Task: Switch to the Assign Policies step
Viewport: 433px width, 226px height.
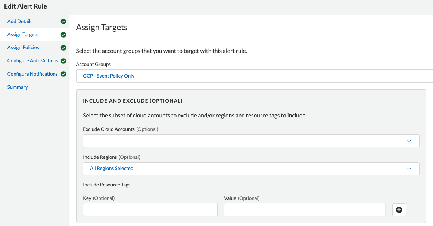Action: click(x=23, y=48)
